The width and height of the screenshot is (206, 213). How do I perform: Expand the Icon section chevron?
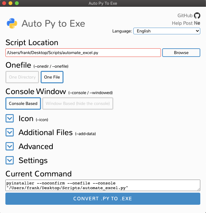10,118
